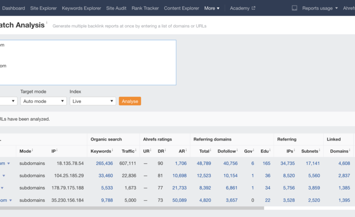355x217 pixels.
Task: Click inside the domains list text area
Action: pos(88,63)
